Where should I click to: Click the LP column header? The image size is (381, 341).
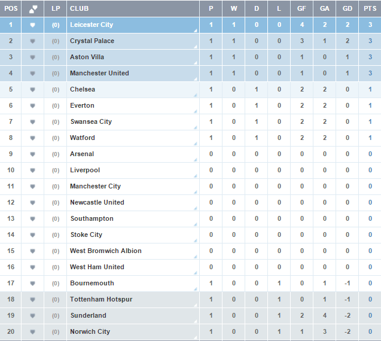point(56,8)
